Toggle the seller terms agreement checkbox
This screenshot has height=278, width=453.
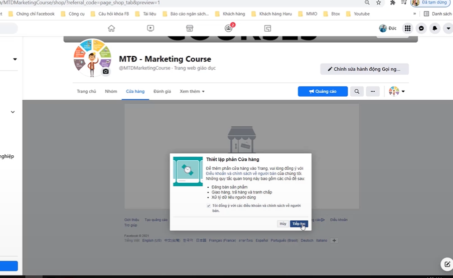point(209,205)
